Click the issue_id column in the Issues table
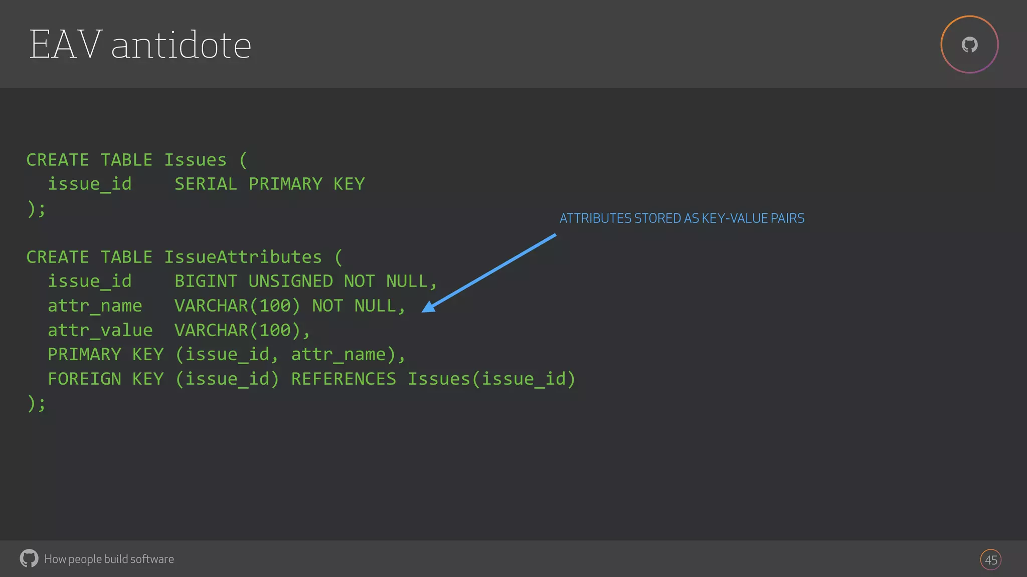The height and width of the screenshot is (577, 1027). click(89, 184)
